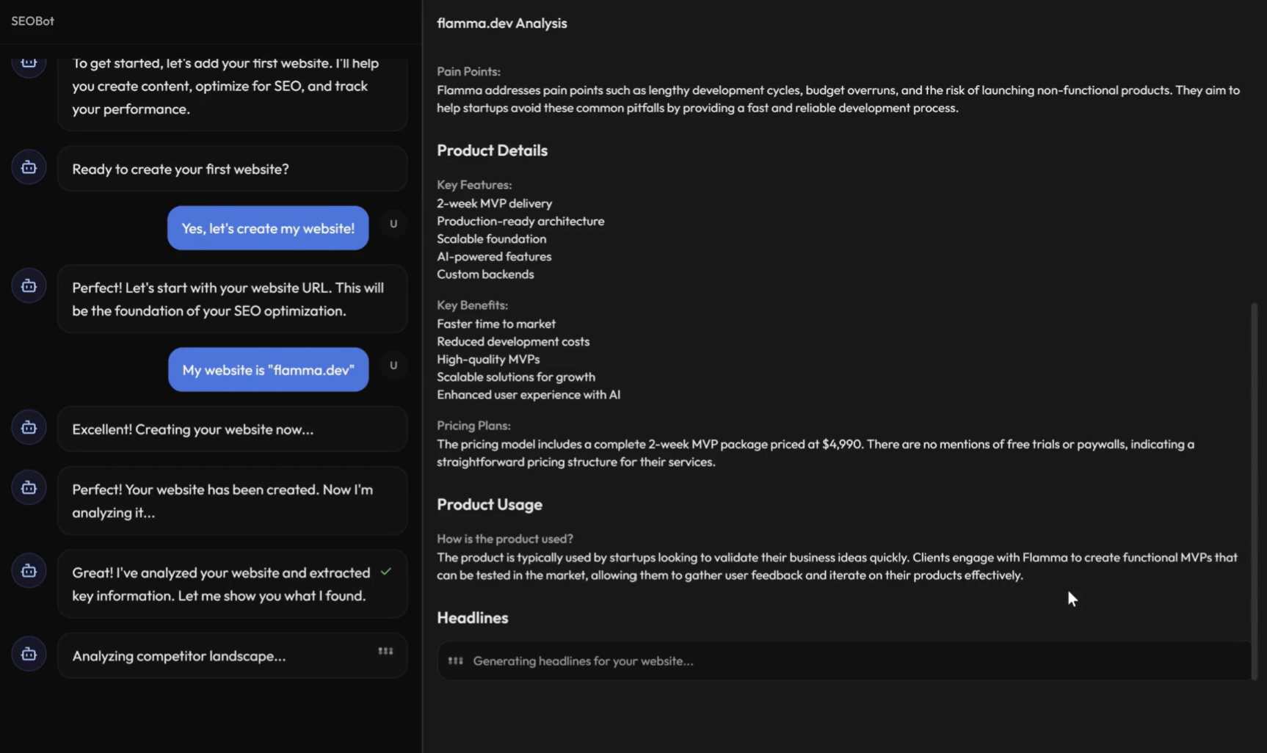Click the "Pricing Plans:" label
The height and width of the screenshot is (753, 1267).
(473, 426)
